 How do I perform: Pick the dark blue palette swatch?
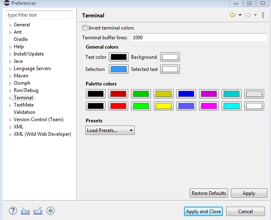[x=186, y=94]
